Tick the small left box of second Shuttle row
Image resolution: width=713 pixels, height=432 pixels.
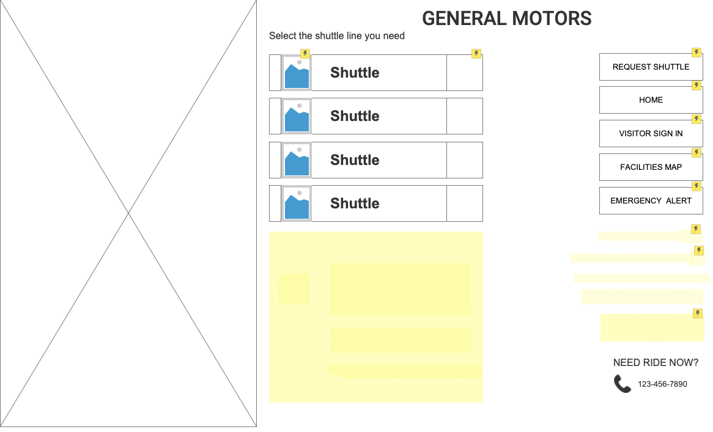click(275, 116)
